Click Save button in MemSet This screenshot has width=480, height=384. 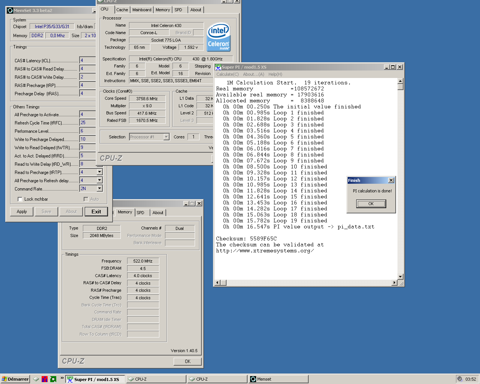point(46,211)
